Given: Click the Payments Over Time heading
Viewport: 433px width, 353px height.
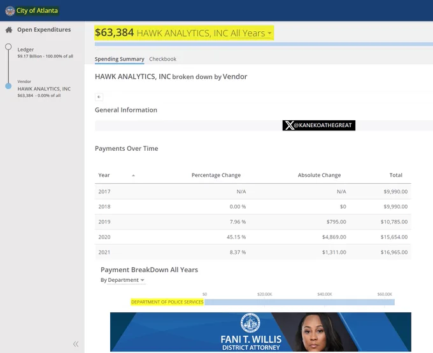Looking at the screenshot, I should (127, 148).
